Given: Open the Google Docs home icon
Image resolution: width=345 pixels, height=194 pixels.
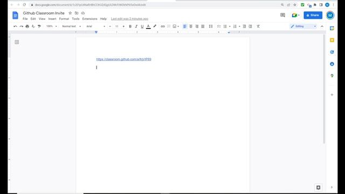Looking at the screenshot, I should point(15,16).
